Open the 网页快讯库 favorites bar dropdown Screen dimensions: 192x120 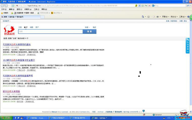coord(44,13)
